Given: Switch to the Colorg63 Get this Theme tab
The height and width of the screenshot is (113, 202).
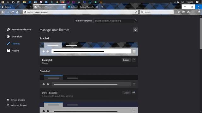Looking at the screenshot, I should click(83, 7).
